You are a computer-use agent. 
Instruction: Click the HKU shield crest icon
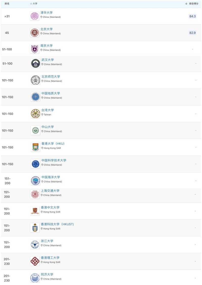(x=35, y=147)
